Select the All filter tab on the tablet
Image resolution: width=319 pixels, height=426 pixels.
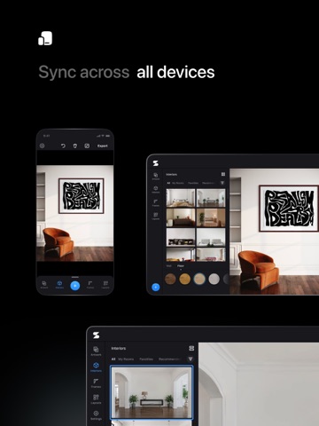pos(168,183)
